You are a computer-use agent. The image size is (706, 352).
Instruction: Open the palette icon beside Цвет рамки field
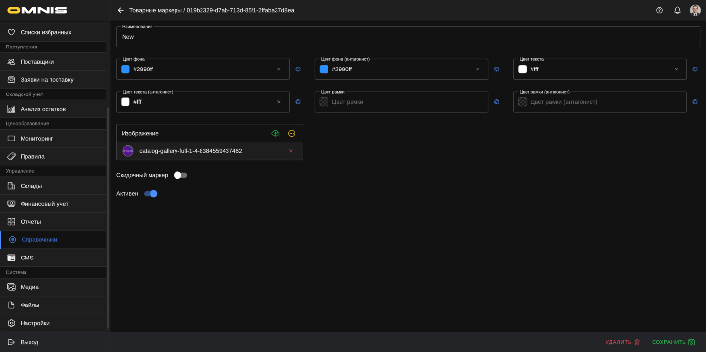(x=497, y=102)
